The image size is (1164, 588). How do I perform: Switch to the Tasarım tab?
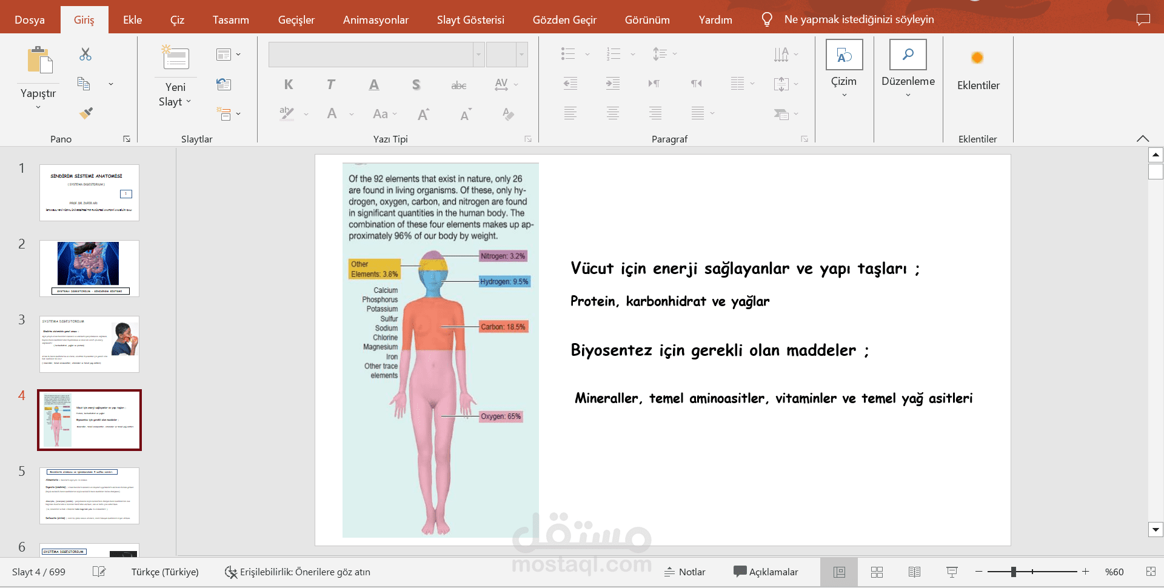230,19
